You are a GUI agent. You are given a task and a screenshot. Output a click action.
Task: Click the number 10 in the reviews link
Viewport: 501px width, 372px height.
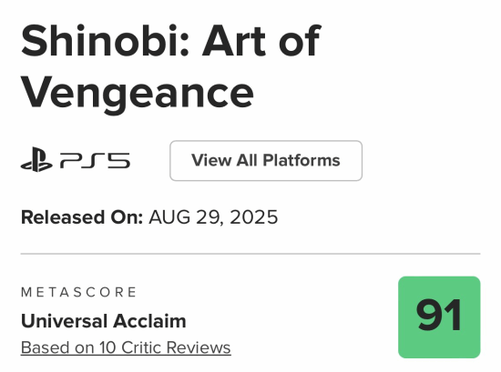pos(107,347)
